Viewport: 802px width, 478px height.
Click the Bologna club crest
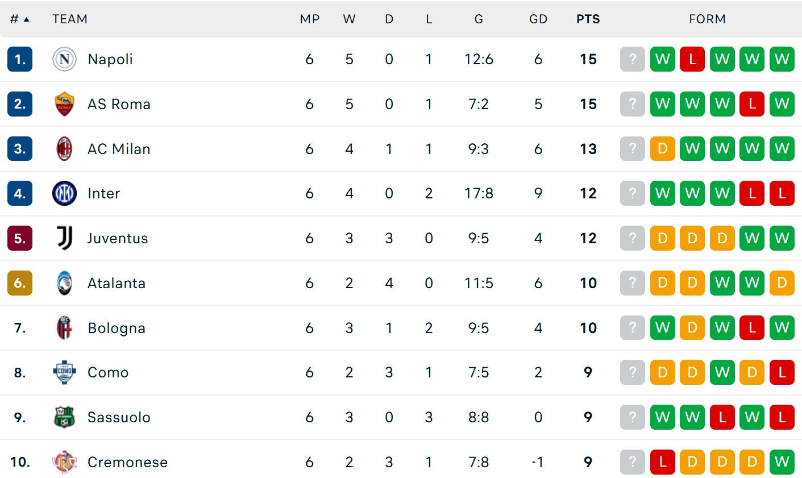pyautogui.click(x=64, y=328)
